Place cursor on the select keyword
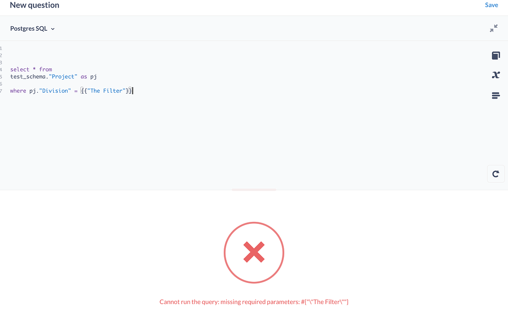Image resolution: width=508 pixels, height=316 pixels. (x=20, y=69)
